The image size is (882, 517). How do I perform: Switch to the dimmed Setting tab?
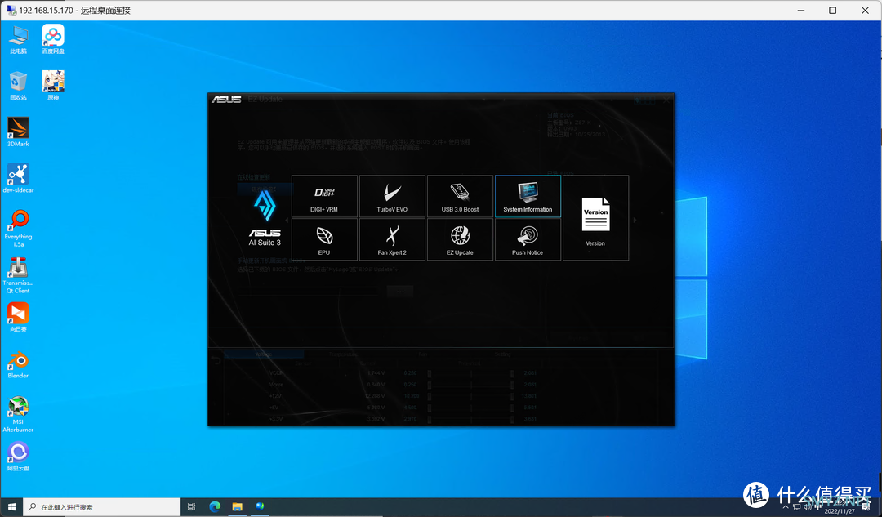(503, 354)
